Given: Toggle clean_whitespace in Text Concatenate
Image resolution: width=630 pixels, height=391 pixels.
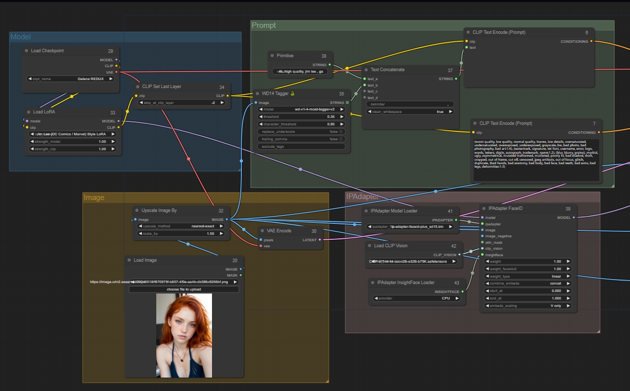Looking at the screenshot, I should coord(410,111).
